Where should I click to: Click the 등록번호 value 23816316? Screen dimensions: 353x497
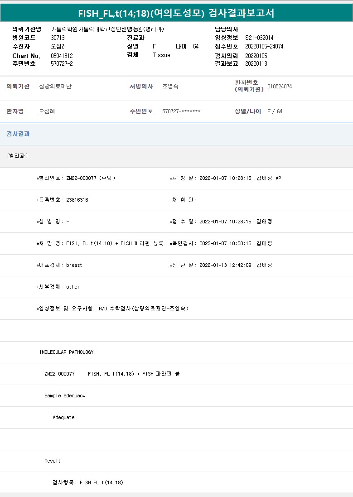click(x=77, y=200)
